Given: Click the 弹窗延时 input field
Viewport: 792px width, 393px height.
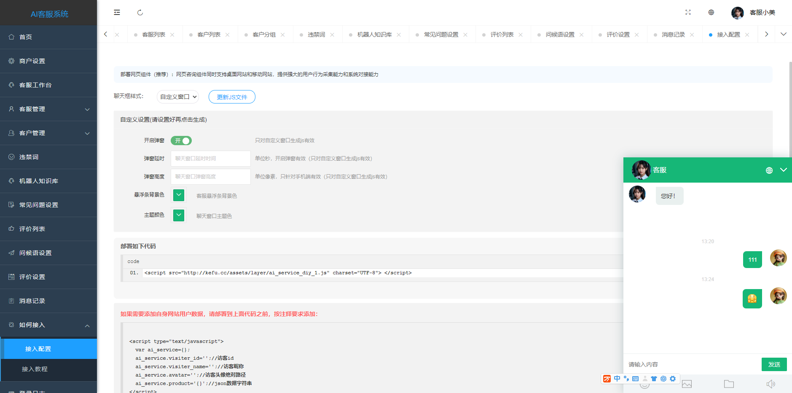Looking at the screenshot, I should point(210,158).
